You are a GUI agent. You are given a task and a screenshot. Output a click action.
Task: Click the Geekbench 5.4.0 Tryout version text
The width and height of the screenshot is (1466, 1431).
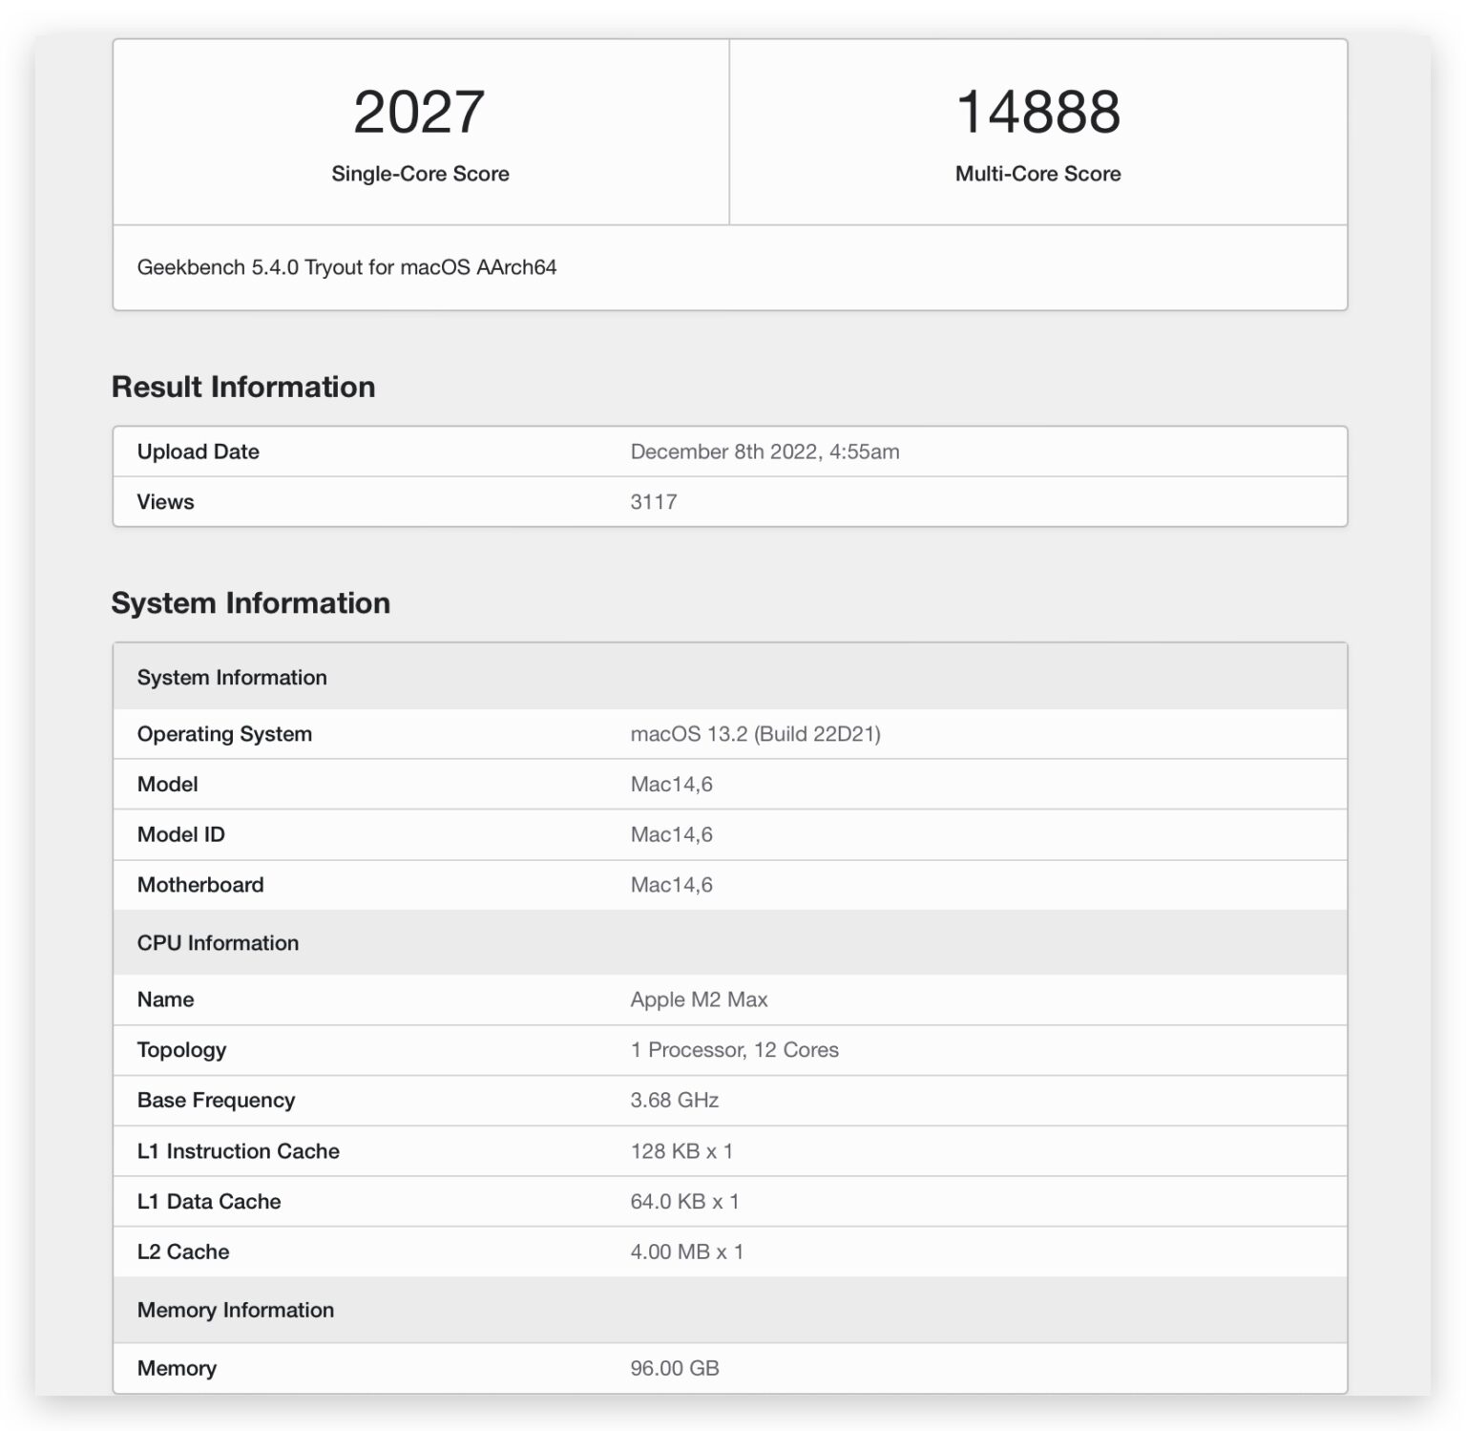pos(346,267)
